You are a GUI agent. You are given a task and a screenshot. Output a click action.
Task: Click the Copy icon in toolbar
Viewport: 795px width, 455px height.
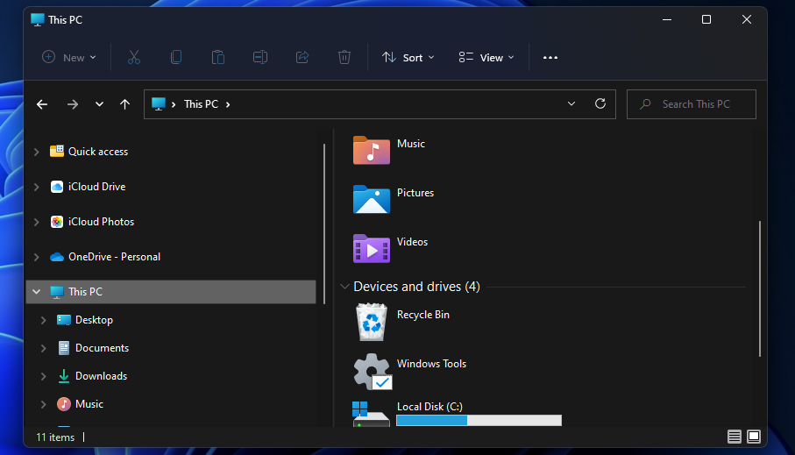tap(176, 57)
